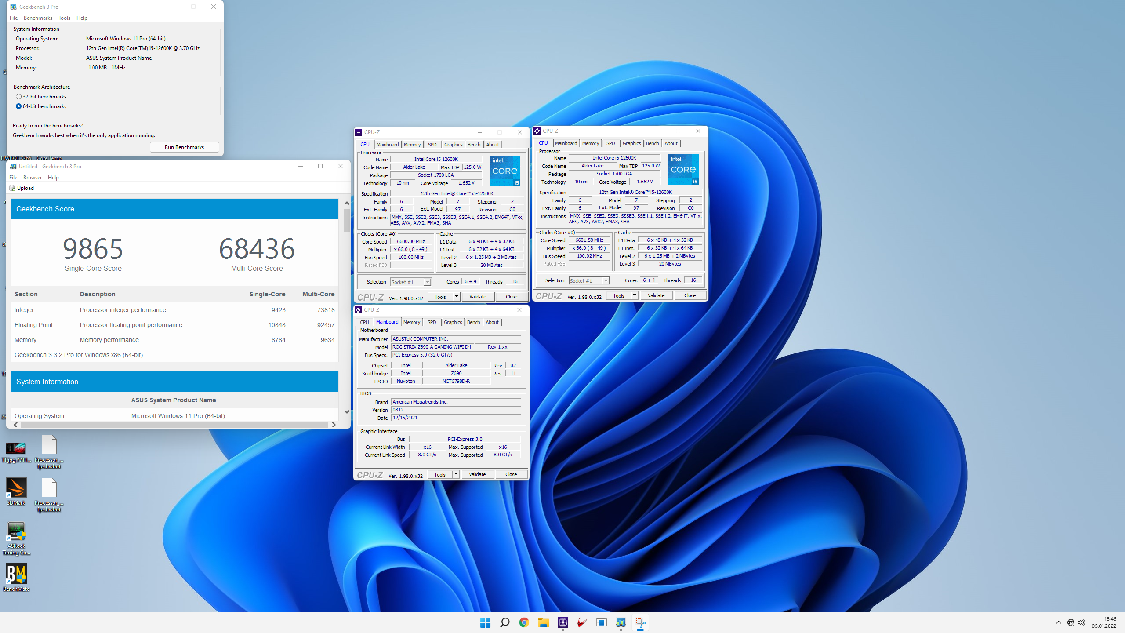1125x633 pixels.
Task: Select the BenchMate desktop shortcut
Action: tap(16, 578)
